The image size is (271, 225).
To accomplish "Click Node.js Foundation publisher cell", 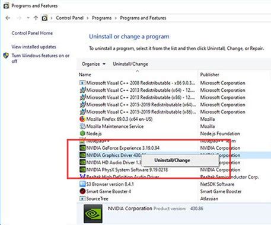I will 220,134.
